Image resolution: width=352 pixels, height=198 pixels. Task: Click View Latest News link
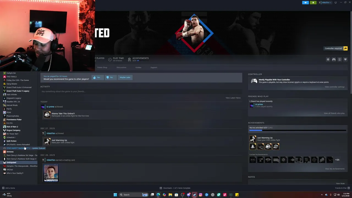pyautogui.click(x=233, y=98)
